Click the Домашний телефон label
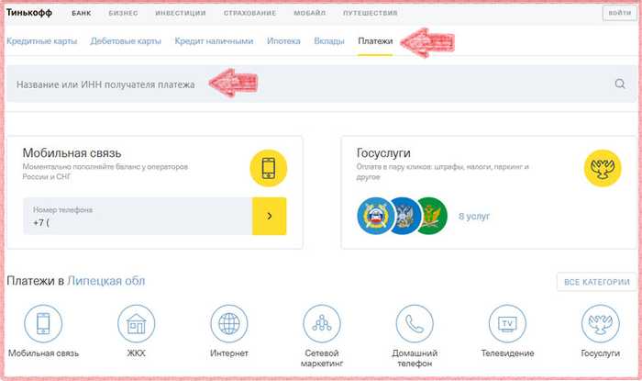Image resolution: width=642 pixels, height=381 pixels. click(x=415, y=358)
